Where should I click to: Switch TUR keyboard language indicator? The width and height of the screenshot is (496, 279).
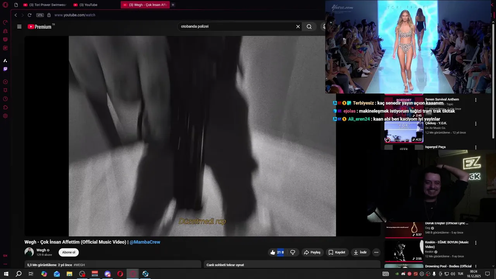tap(460, 274)
